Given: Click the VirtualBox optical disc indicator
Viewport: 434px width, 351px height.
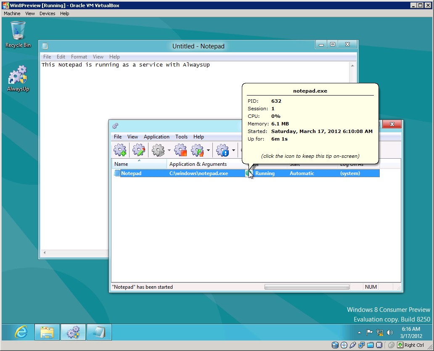Looking at the screenshot, I should tap(344, 345).
